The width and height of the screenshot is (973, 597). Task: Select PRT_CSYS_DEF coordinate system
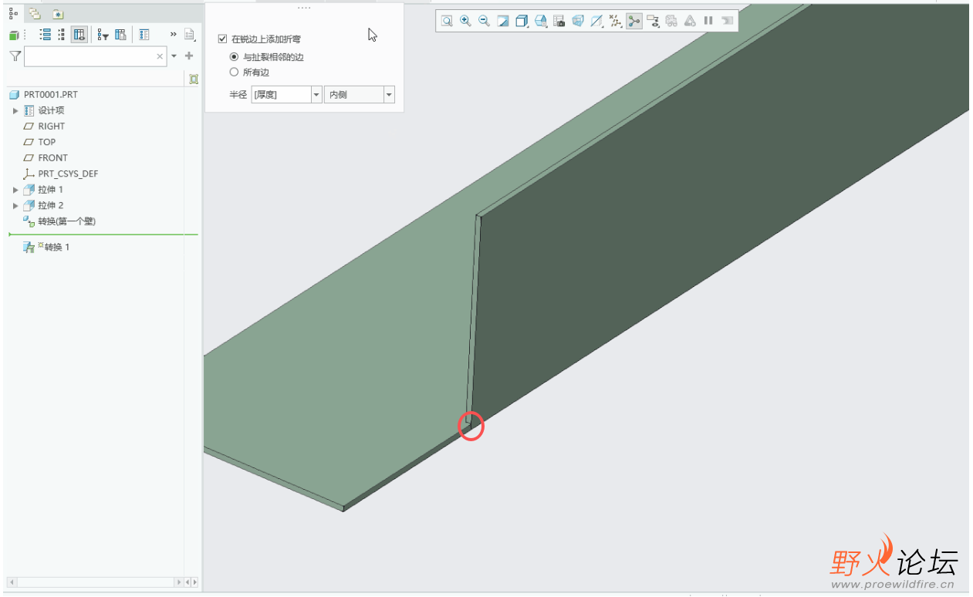[x=68, y=174]
